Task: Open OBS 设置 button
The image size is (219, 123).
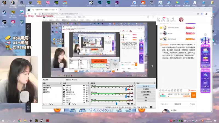Action: tap(146, 98)
